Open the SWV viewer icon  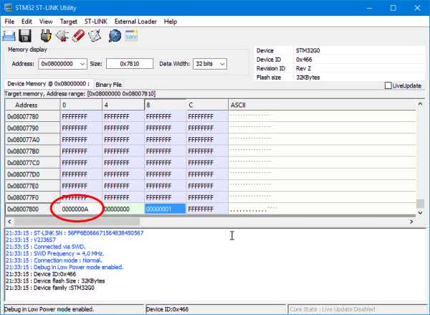pyautogui.click(x=131, y=35)
